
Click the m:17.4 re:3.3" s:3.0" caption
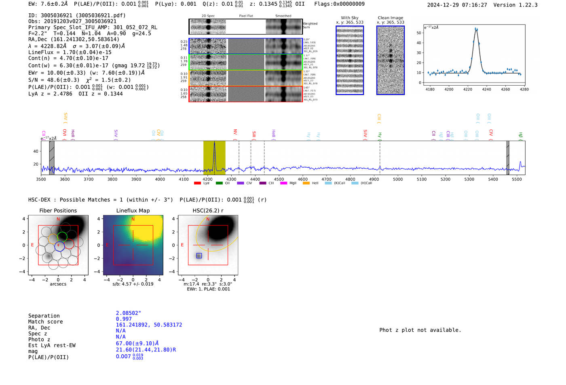[x=208, y=284]
